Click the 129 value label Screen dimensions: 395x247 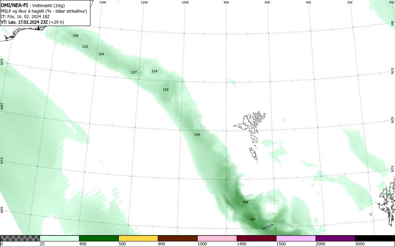[166, 90]
